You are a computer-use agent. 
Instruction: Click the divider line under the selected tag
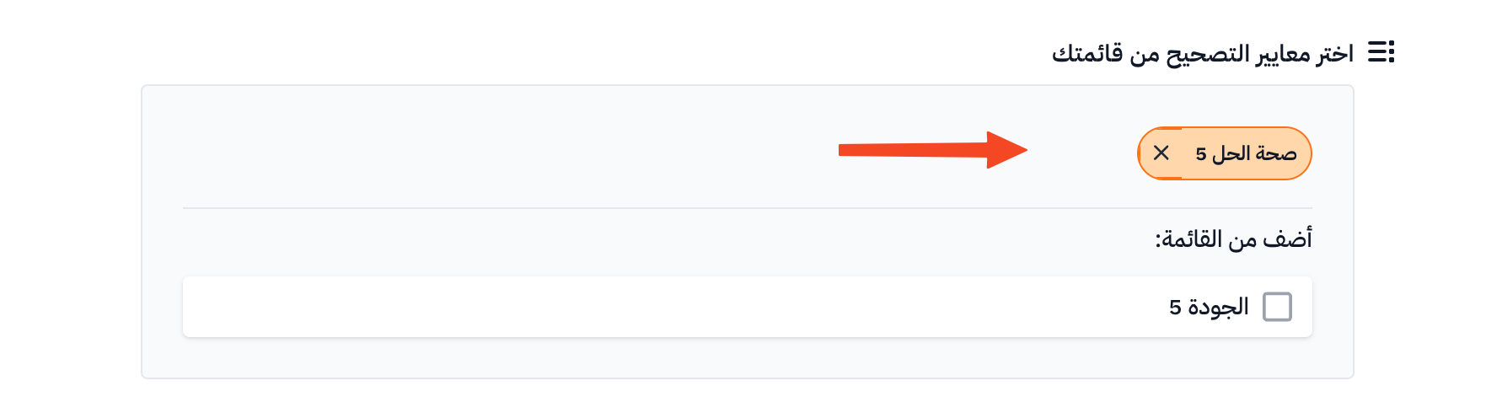747,207
